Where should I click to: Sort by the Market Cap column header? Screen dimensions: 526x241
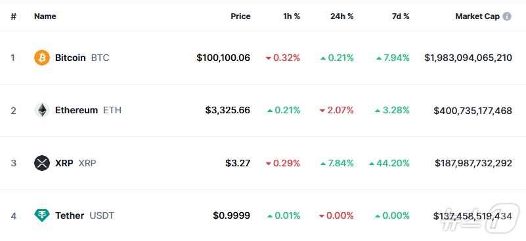coord(477,16)
